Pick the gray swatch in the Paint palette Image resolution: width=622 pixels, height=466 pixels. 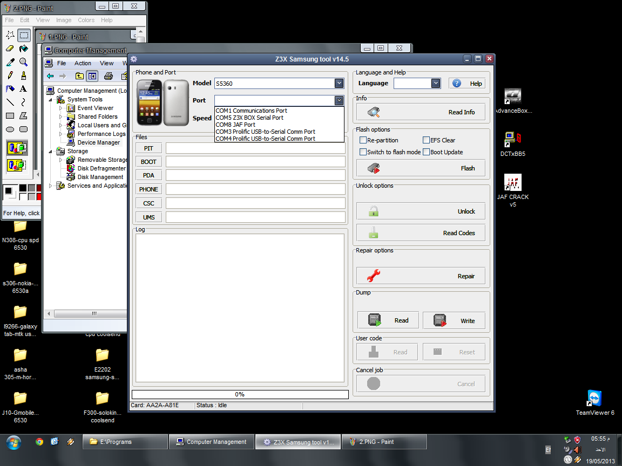31,189
